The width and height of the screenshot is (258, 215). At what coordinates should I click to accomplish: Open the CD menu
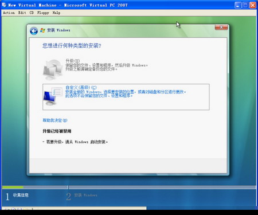pos(32,13)
